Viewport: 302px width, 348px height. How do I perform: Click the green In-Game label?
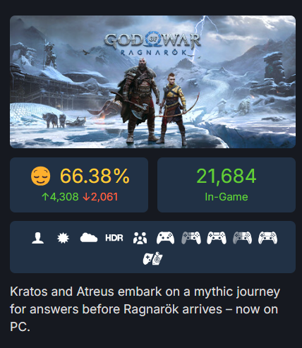[226, 197]
